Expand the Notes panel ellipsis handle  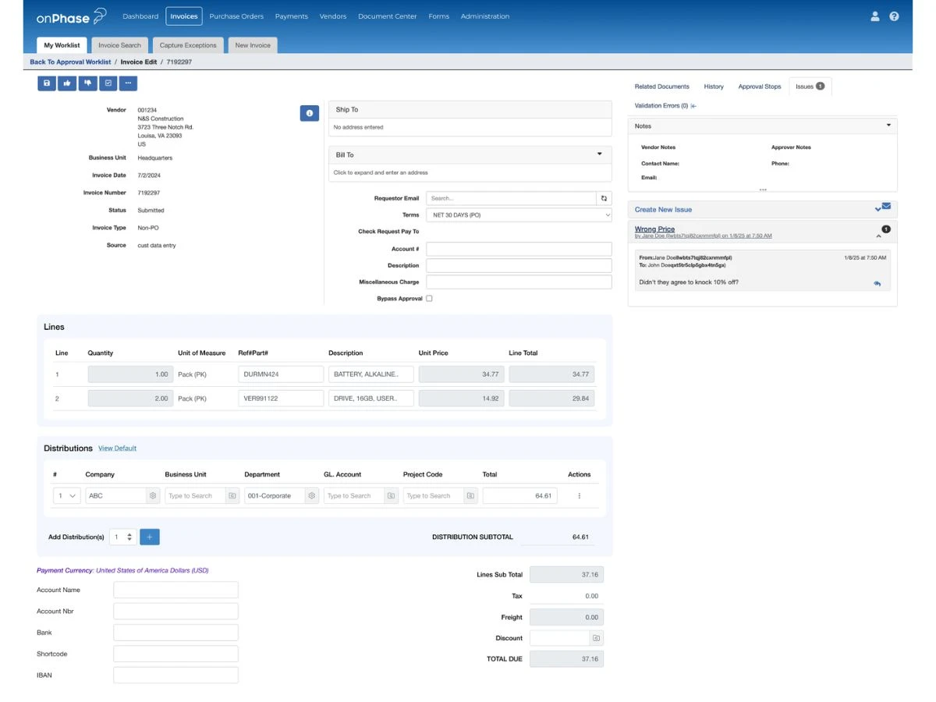pos(763,189)
